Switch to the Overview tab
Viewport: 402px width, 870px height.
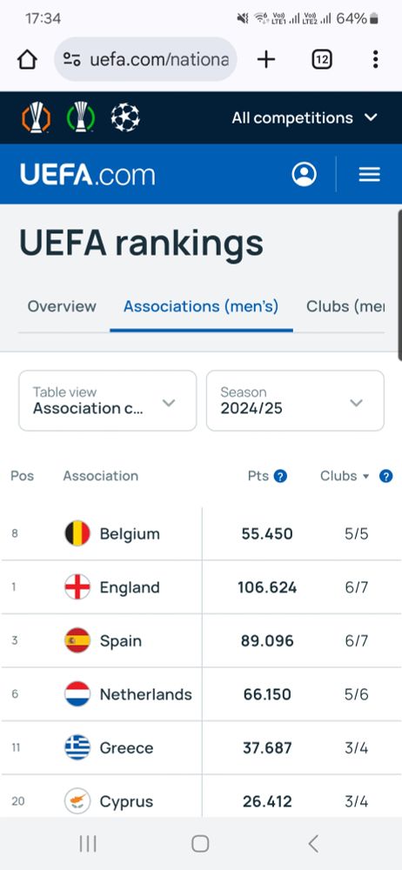(x=62, y=306)
